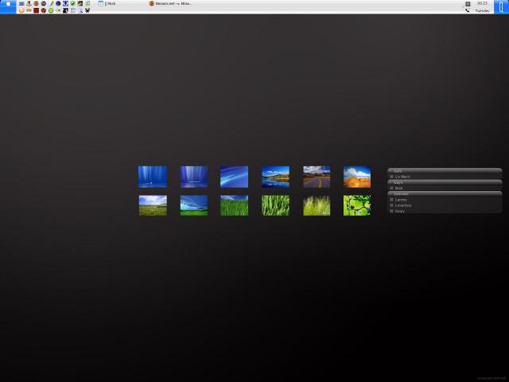Switch to the Neowin.net Mozilla taskbar window
509x382 pixels.
click(x=171, y=3)
